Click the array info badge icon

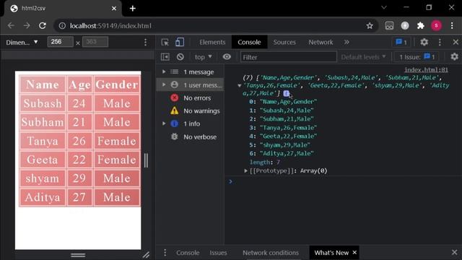[286, 94]
